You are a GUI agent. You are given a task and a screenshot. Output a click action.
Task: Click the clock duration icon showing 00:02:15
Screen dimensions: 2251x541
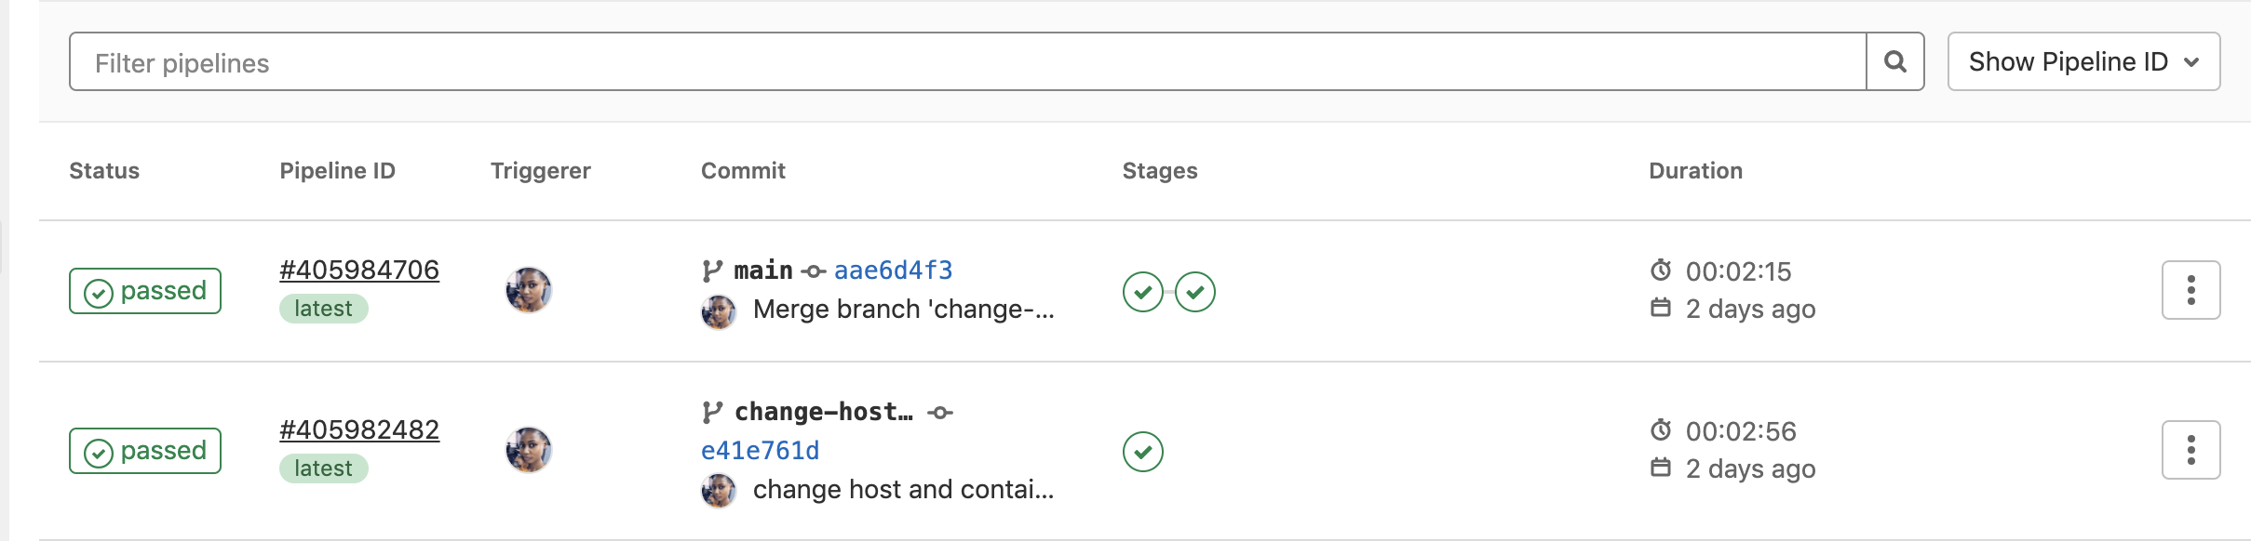1663,270
